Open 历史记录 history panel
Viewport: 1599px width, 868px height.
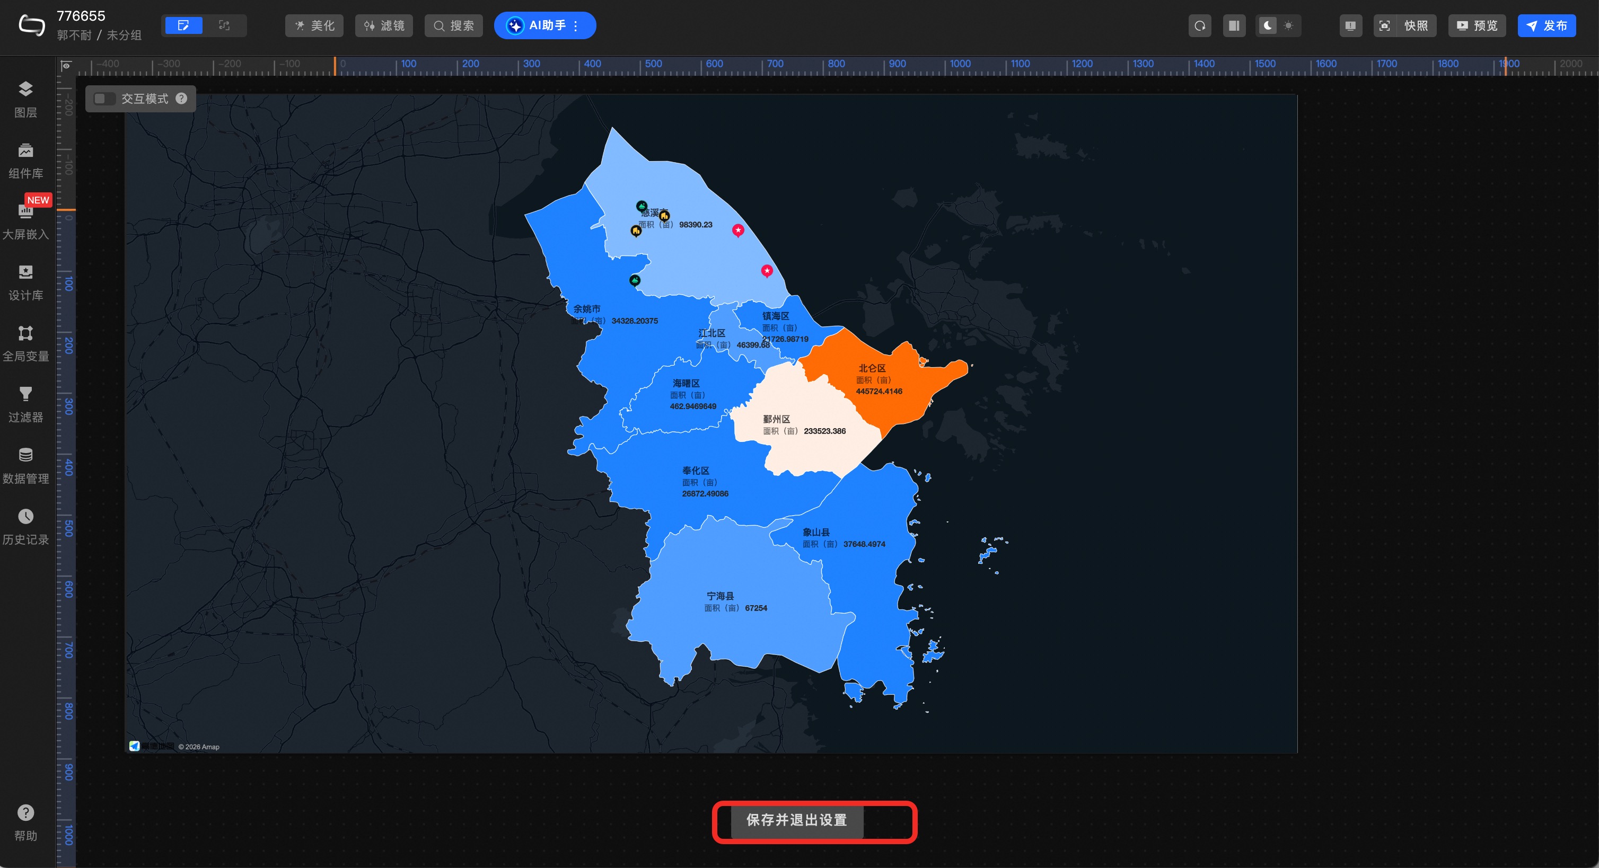point(25,526)
